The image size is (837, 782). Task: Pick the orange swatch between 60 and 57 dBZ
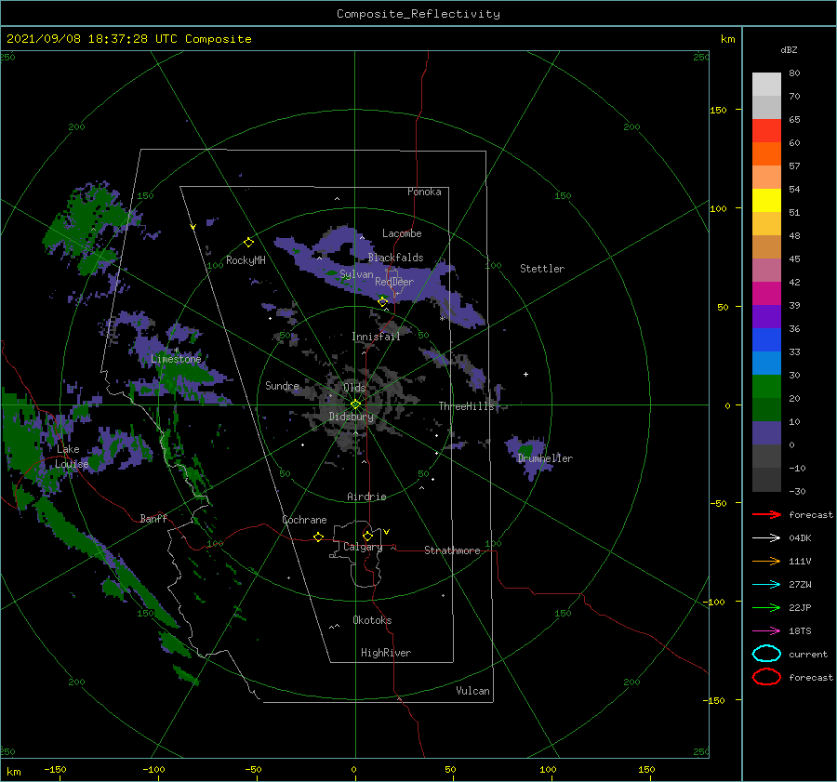pyautogui.click(x=766, y=154)
